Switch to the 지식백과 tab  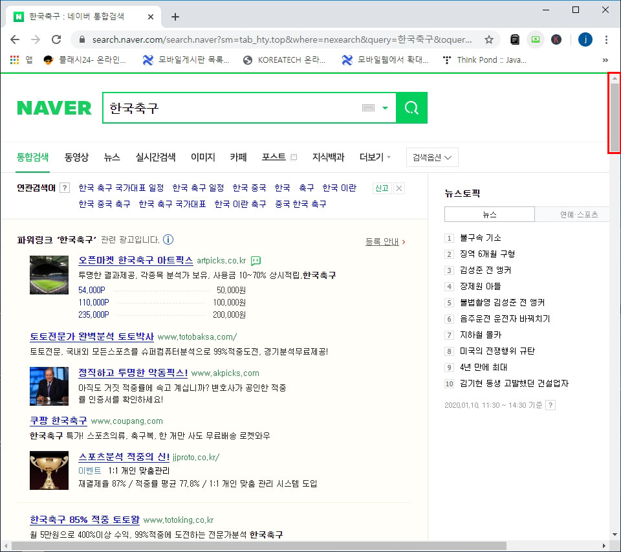tap(329, 157)
